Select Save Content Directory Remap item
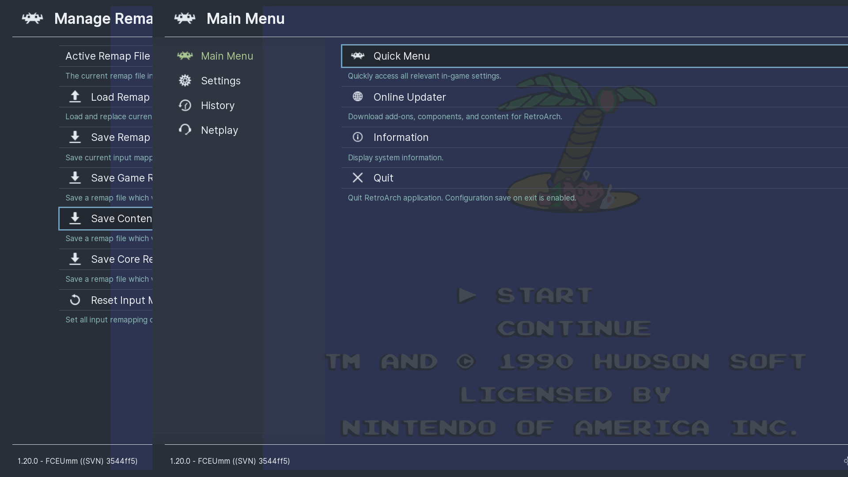Viewport: 848px width, 477px height. 121,219
